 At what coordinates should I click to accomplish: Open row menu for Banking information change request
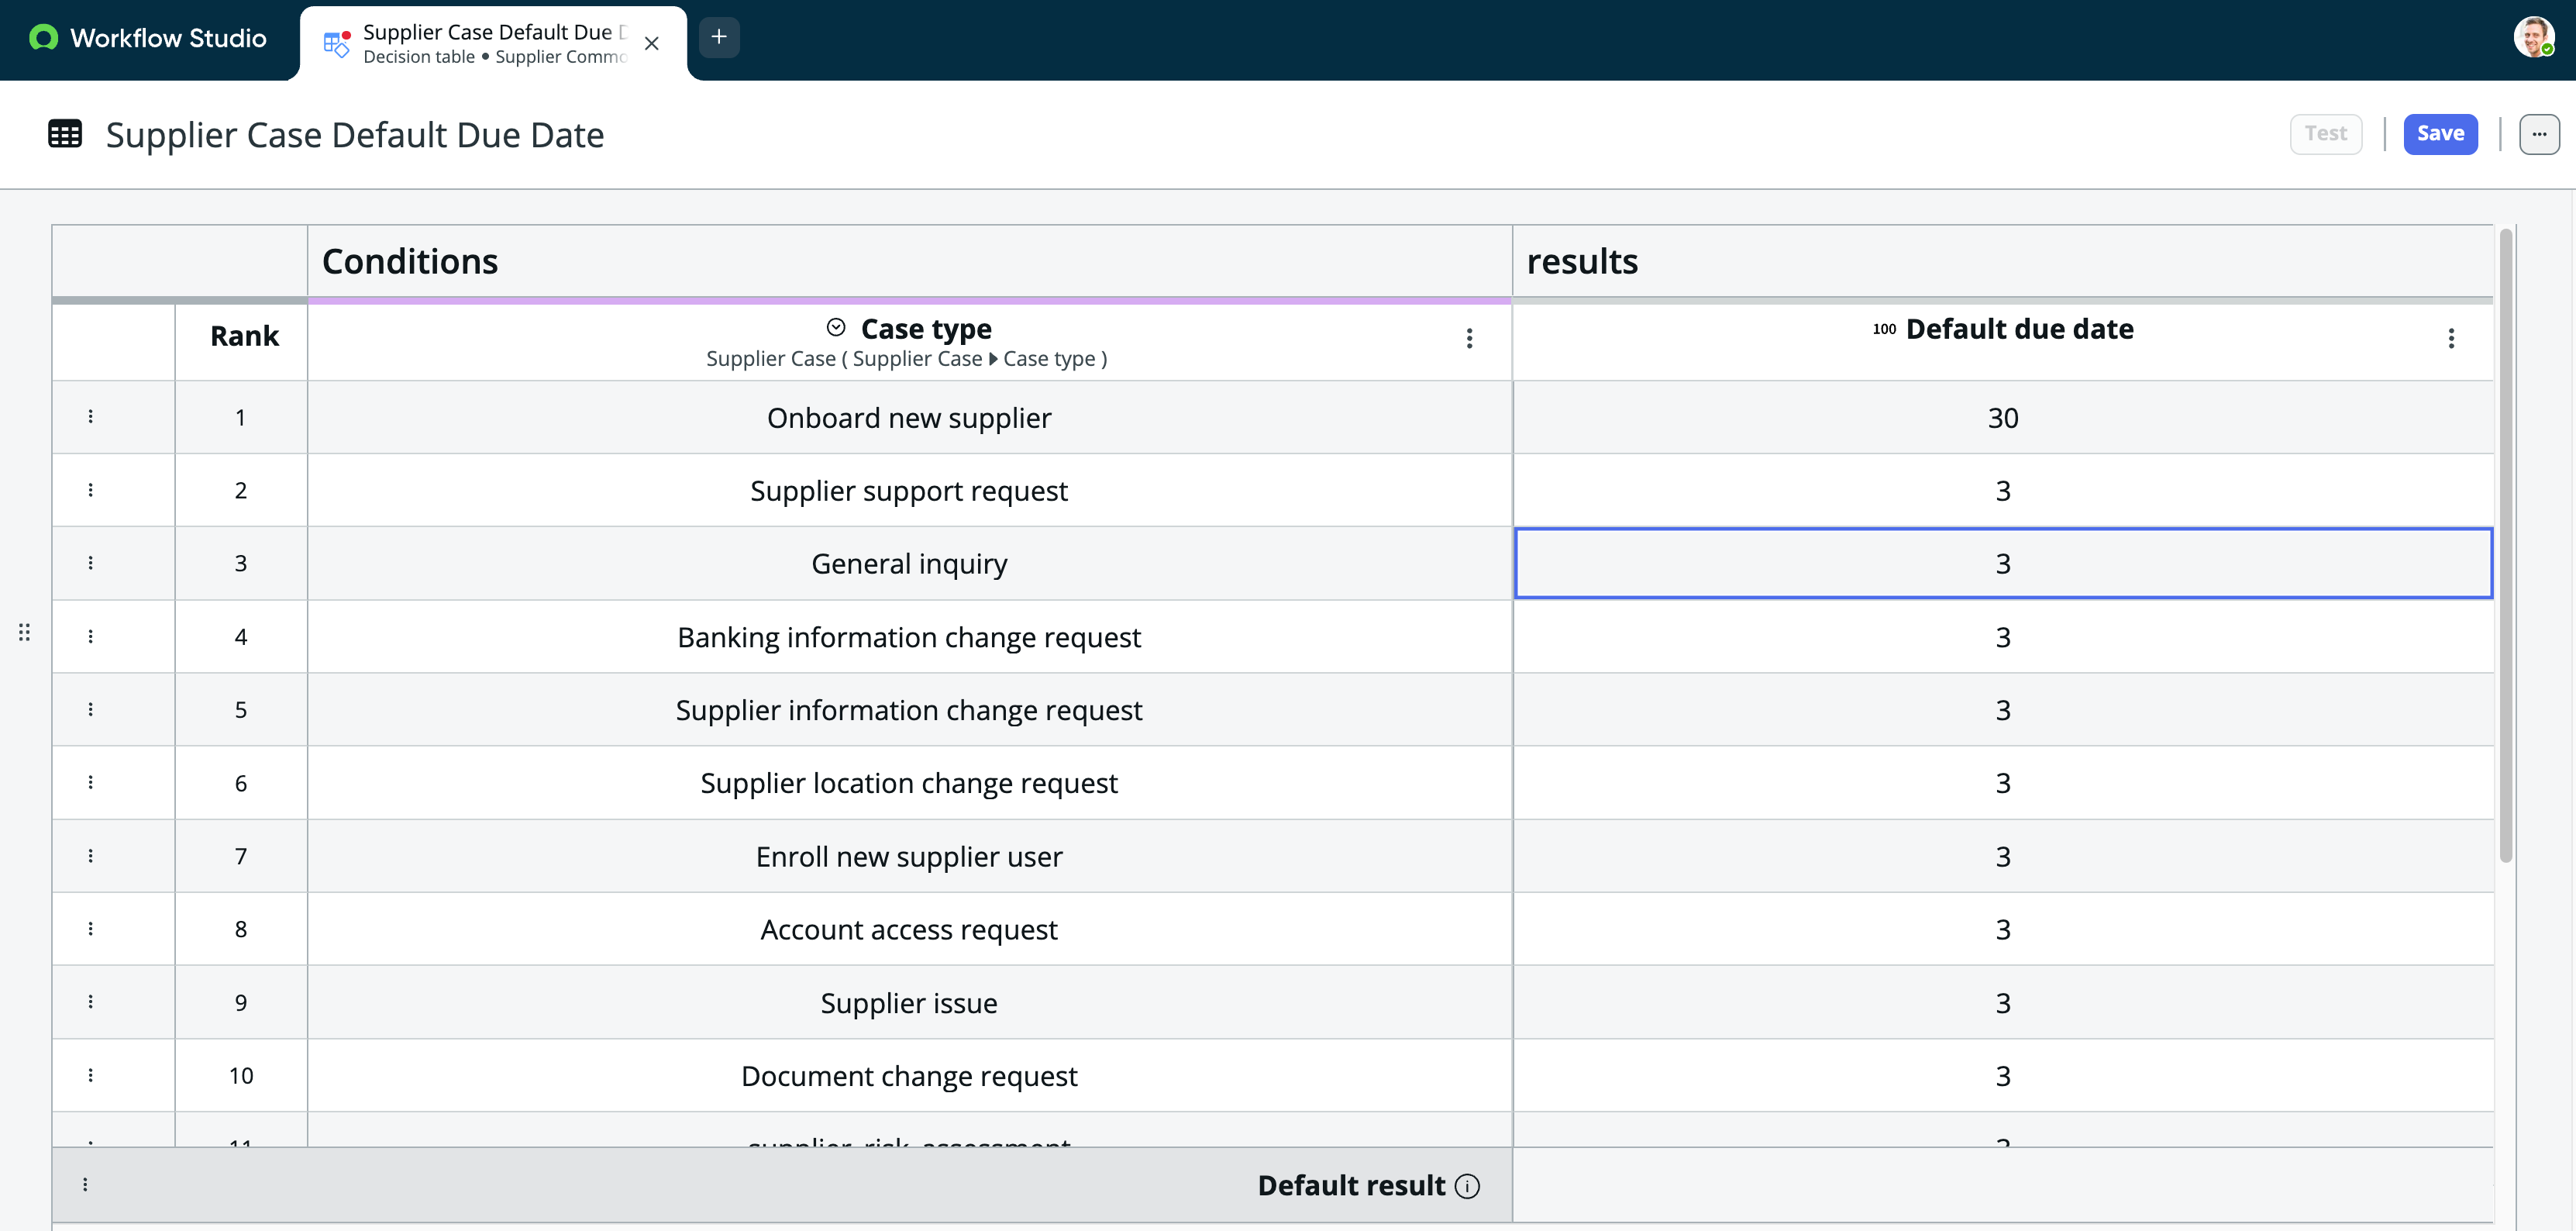90,637
